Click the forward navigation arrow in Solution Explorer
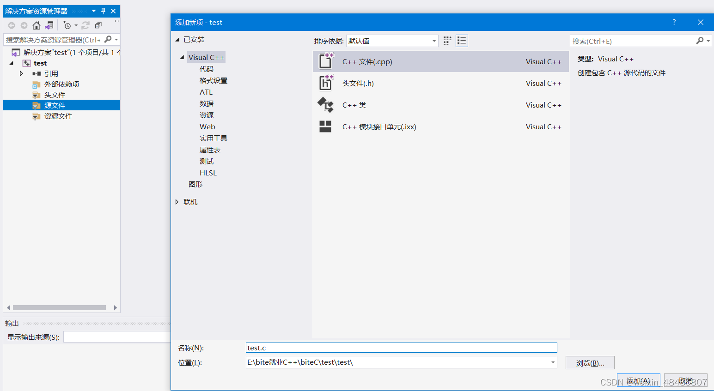This screenshot has width=714, height=391. coord(24,25)
